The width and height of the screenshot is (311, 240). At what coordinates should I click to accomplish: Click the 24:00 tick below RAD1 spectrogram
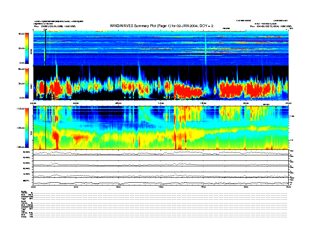[x=288, y=103]
